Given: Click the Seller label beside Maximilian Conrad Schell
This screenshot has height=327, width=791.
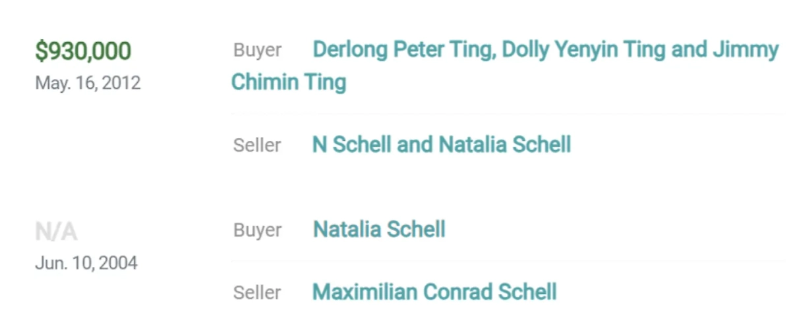Looking at the screenshot, I should [x=257, y=292].
